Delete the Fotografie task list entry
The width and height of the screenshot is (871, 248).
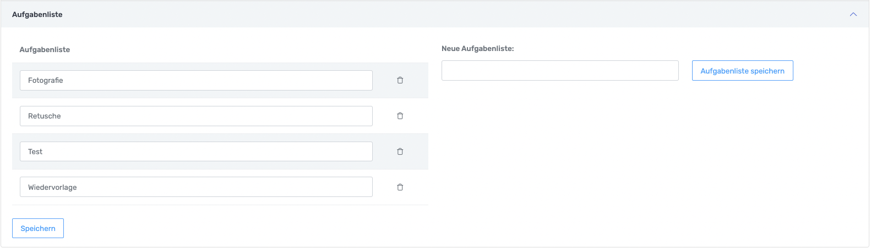pos(400,80)
